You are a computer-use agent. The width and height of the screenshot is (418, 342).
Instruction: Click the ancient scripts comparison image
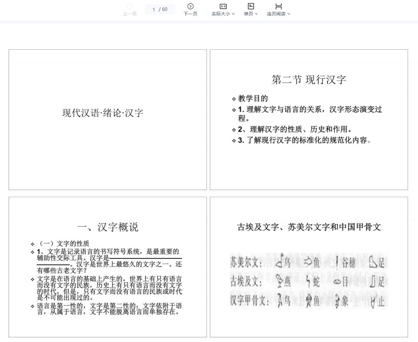pos(309,281)
